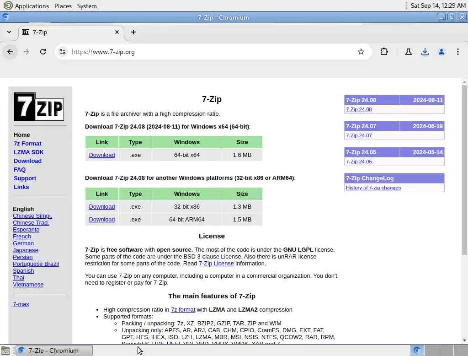Download the 64-bit x64 .exe
This screenshot has width=468, height=356.
click(102, 155)
